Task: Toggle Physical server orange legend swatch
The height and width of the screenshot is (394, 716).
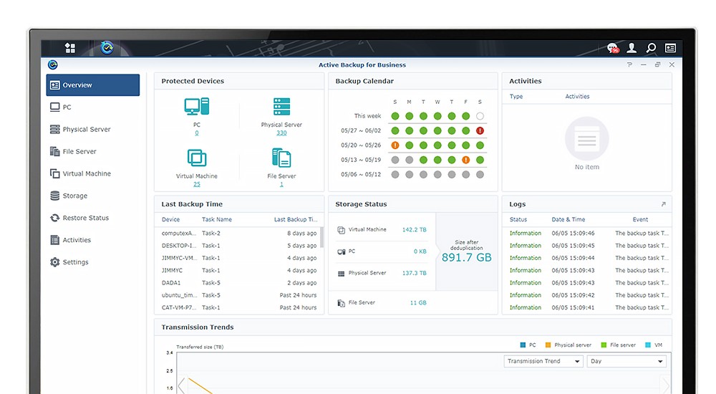Action: [x=548, y=345]
